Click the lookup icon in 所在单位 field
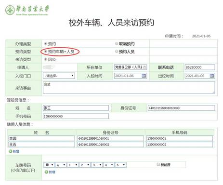The width and height of the screenshot is (223, 185). (x=144, y=67)
